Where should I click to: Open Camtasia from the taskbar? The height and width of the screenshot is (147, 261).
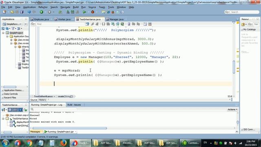tap(190, 143)
